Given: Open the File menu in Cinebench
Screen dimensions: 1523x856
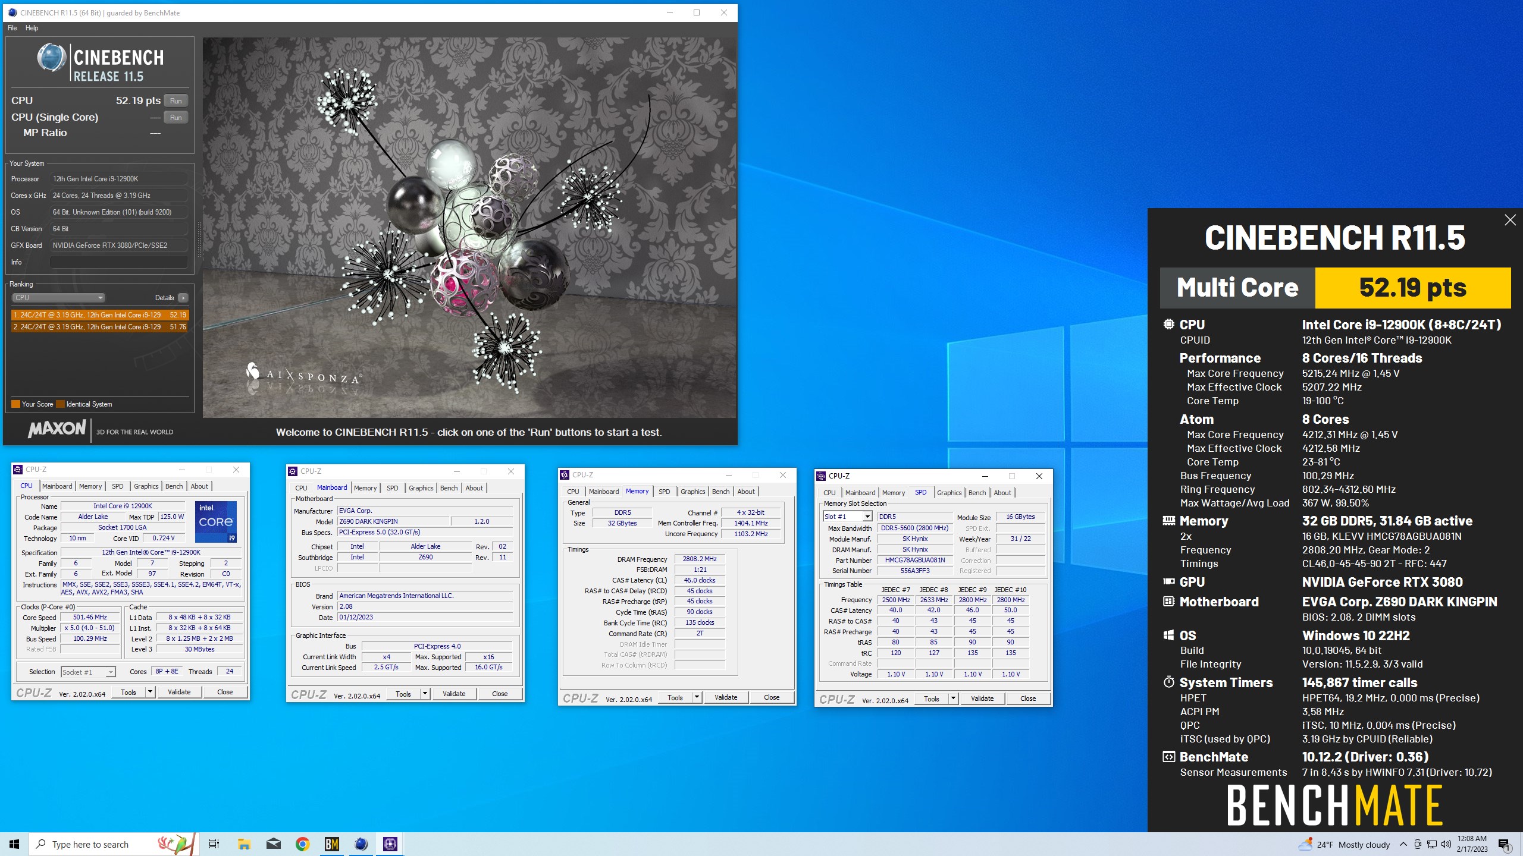Looking at the screenshot, I should tap(12, 28).
